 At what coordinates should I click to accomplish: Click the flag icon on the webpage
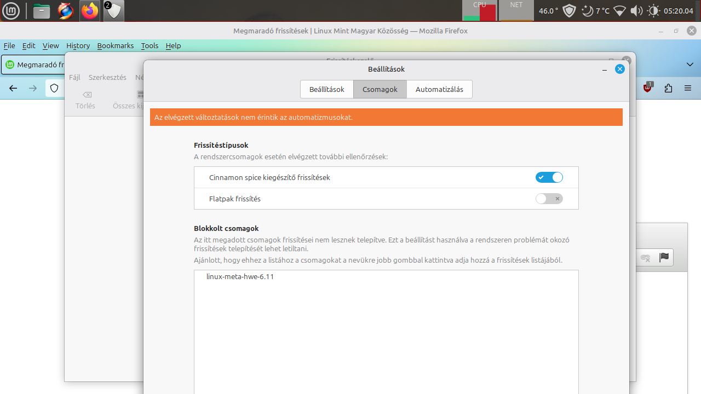[x=664, y=258]
